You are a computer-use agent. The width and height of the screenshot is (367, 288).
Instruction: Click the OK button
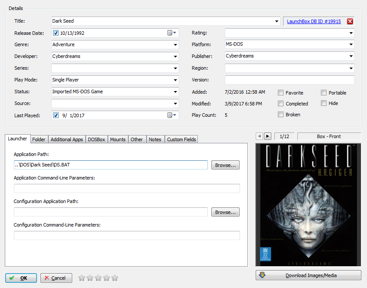click(x=21, y=278)
